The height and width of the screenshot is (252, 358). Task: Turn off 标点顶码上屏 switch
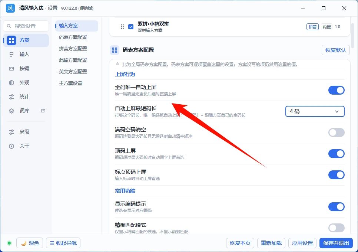336,175
